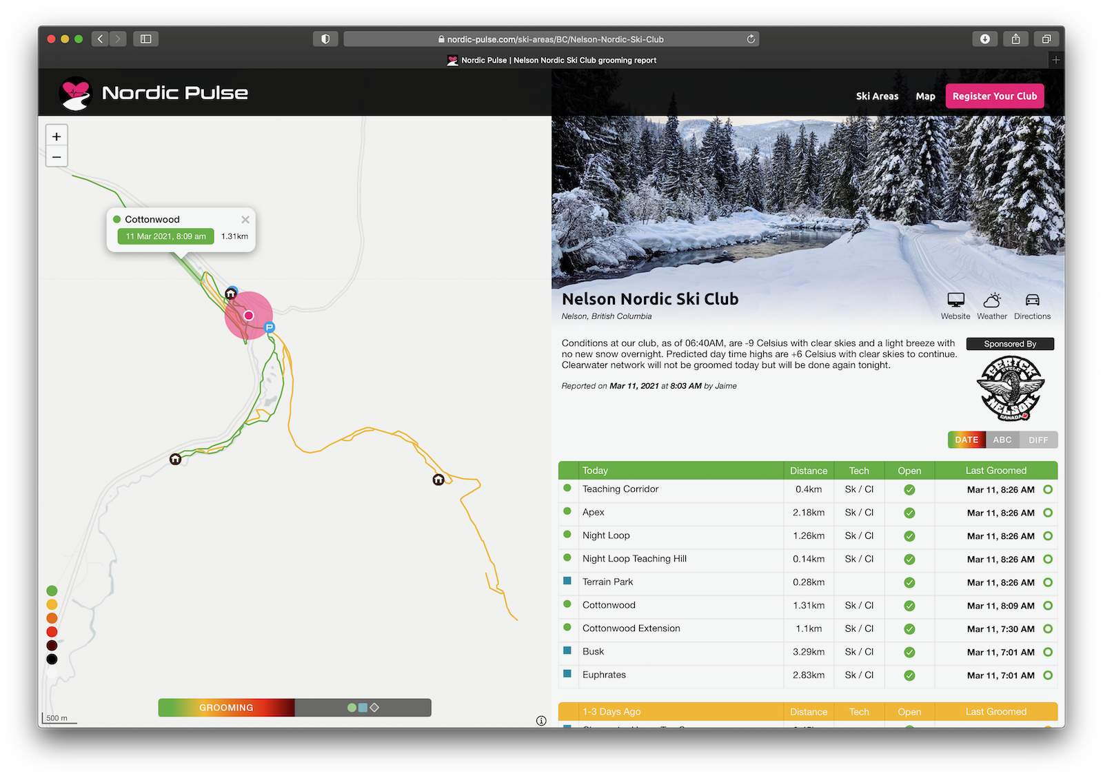Viewport: 1103px width, 778px height.
Task: Select Teaching Corridor trail row
Action: 808,490
